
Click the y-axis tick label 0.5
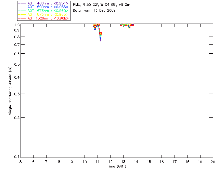(x=17, y=65)
